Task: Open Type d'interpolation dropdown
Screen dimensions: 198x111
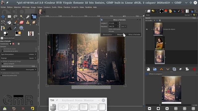Action: 19,54
